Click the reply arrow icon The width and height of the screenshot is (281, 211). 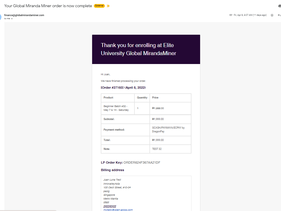pos(279,15)
